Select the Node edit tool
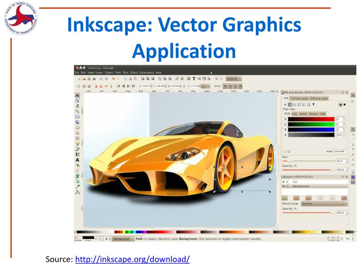Viewport: 361px width, 271px height. (x=77, y=101)
